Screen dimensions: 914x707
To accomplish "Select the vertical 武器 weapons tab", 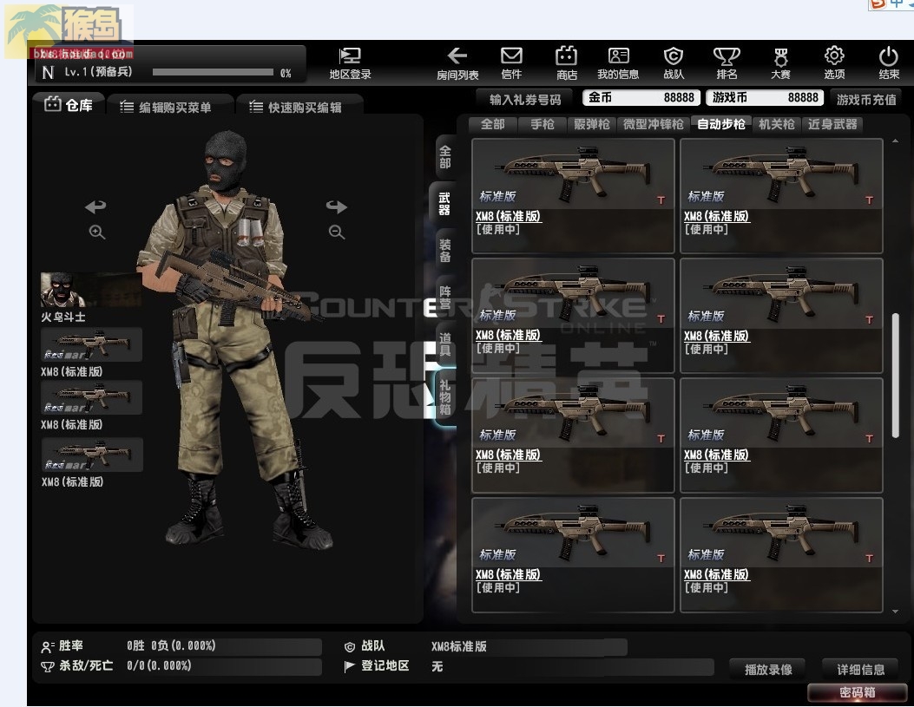I will click(x=444, y=204).
